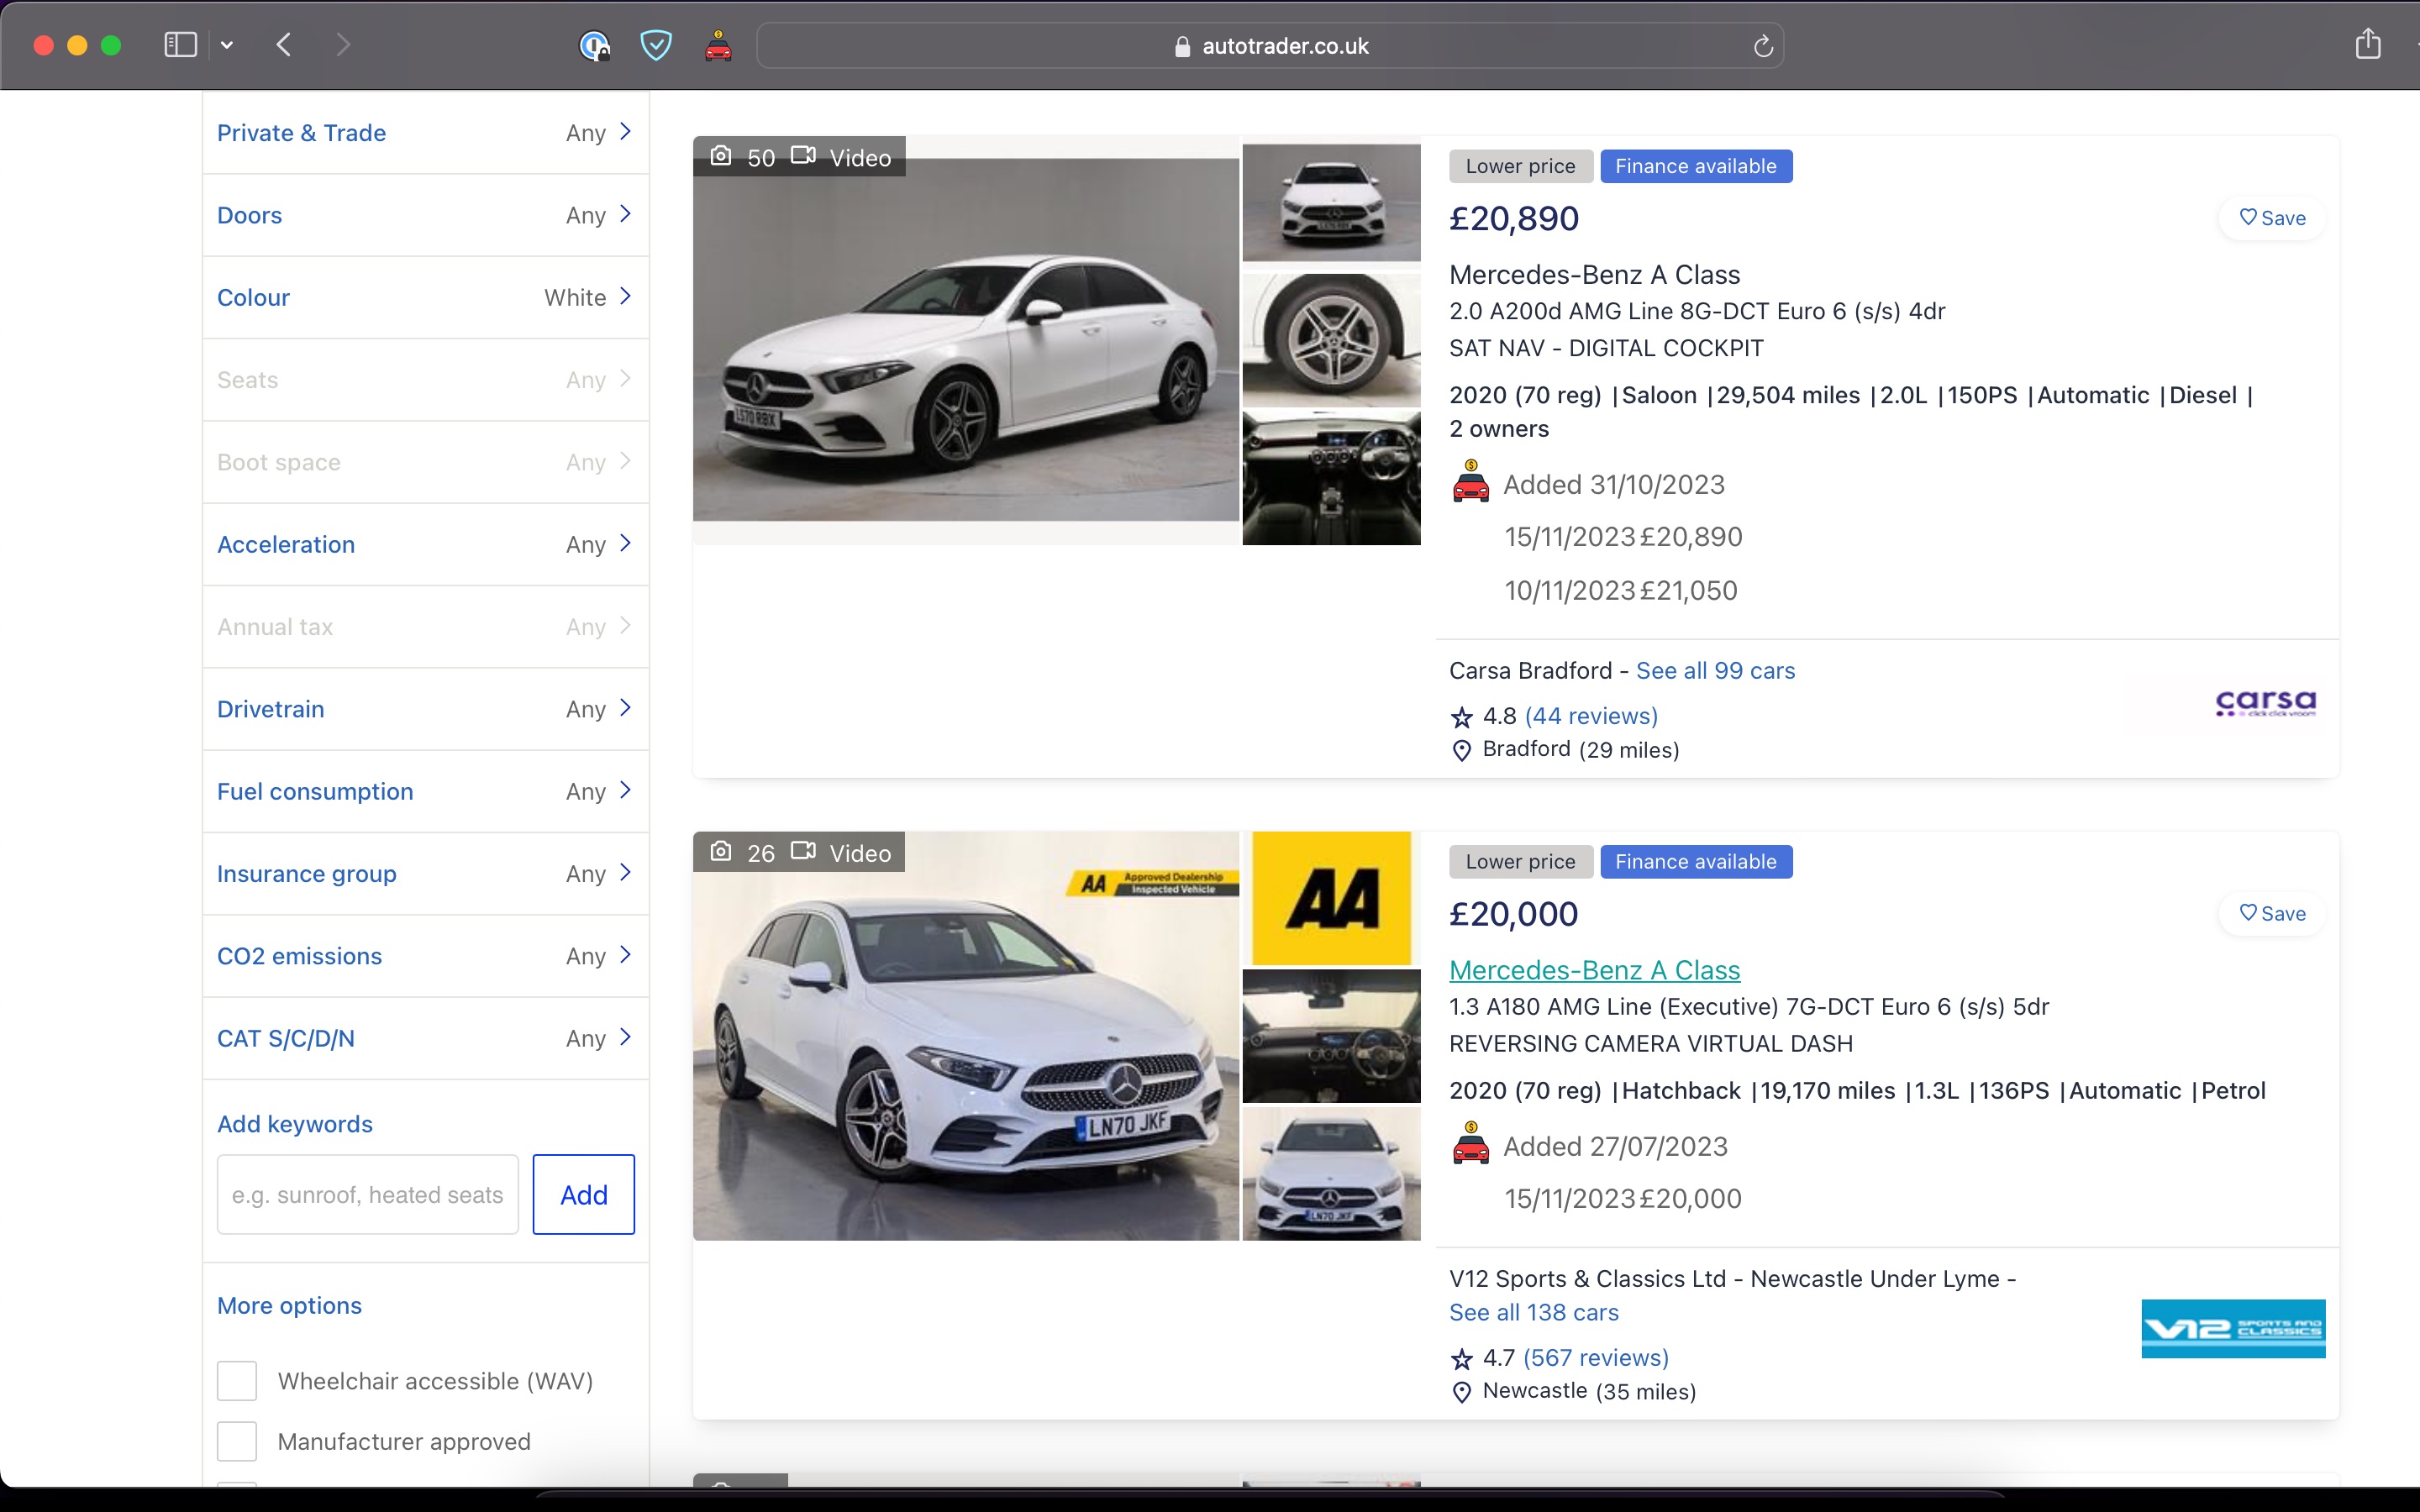The height and width of the screenshot is (1512, 2420).
Task: Open the 44 reviews link
Action: tap(1591, 716)
